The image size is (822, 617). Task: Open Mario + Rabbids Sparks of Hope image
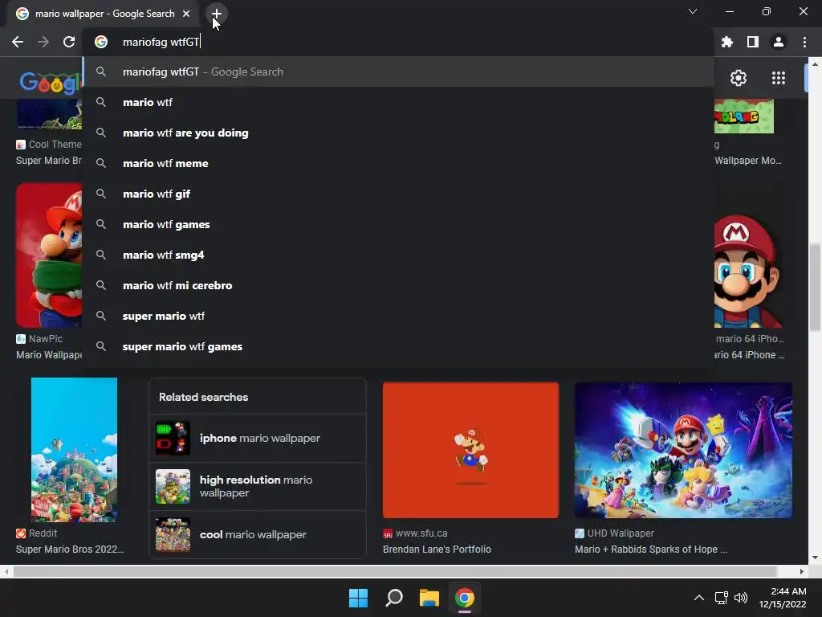(x=684, y=450)
